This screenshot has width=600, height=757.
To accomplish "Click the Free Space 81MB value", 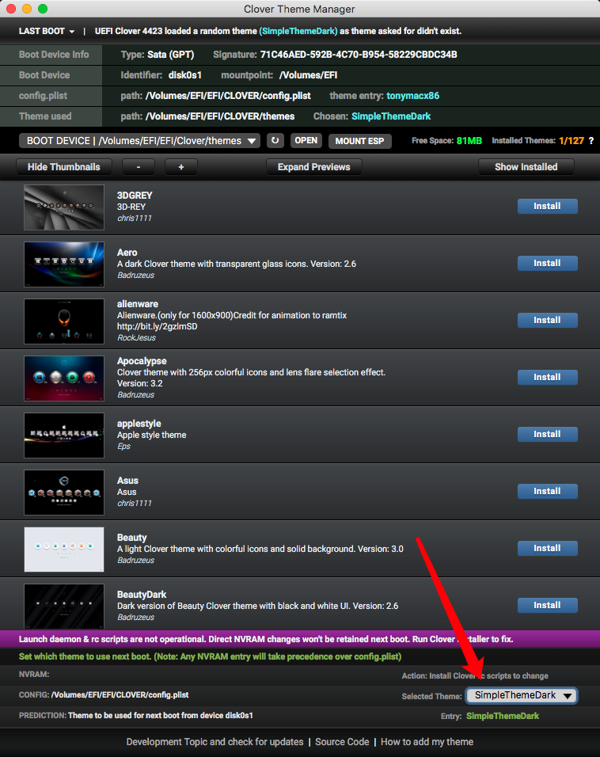I will (x=469, y=141).
